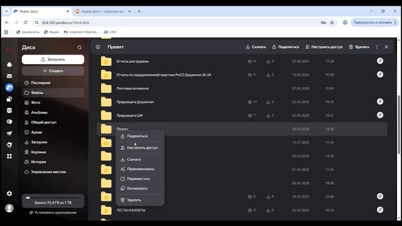Choose Скачать in the context menu

click(x=139, y=159)
